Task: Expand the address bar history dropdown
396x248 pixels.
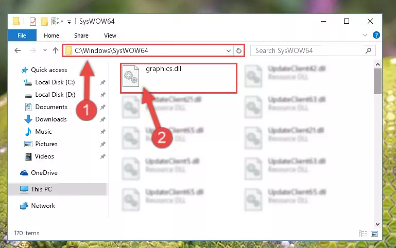Action: click(229, 51)
